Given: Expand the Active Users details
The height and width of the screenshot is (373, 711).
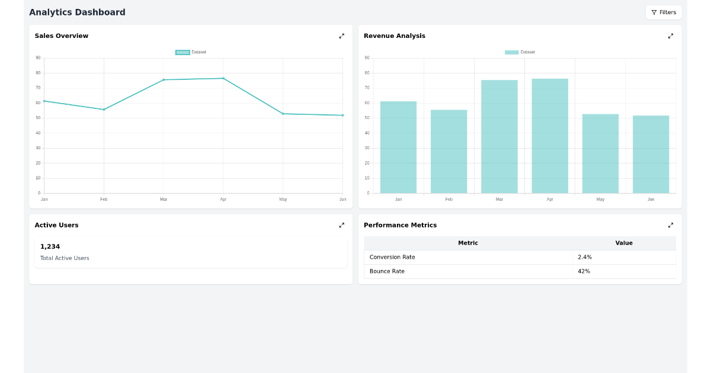Looking at the screenshot, I should (341, 225).
